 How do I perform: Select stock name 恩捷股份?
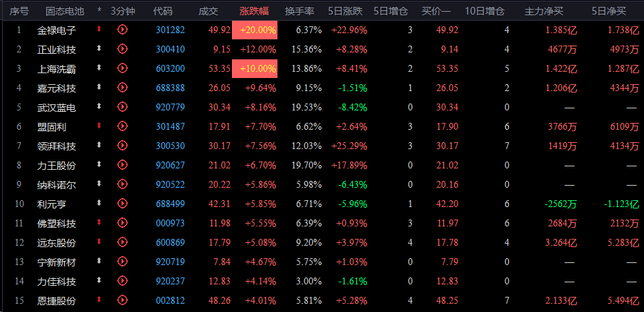tap(57, 300)
